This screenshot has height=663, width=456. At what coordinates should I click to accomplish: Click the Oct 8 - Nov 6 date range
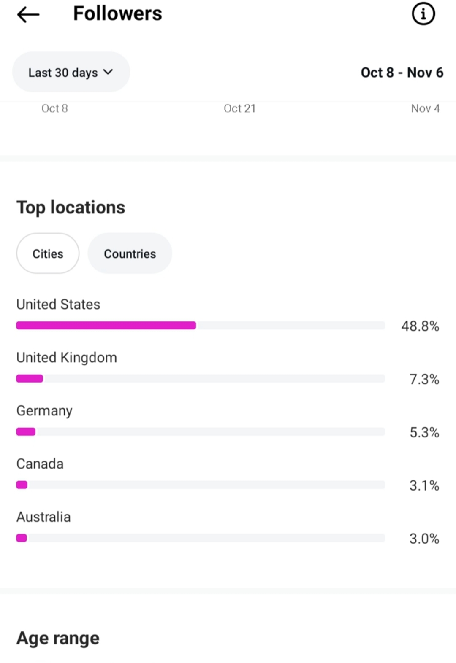tap(402, 73)
